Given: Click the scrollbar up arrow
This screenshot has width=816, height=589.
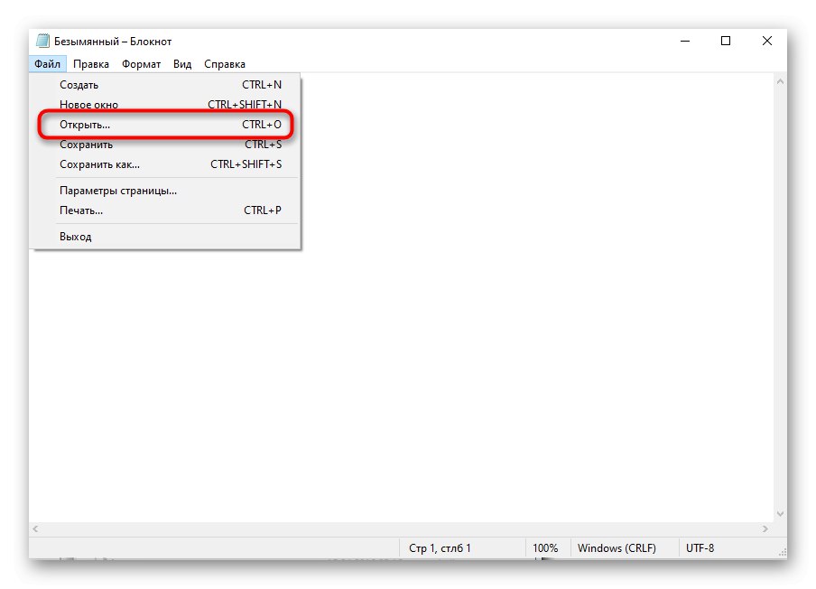Looking at the screenshot, I should pos(781,80).
